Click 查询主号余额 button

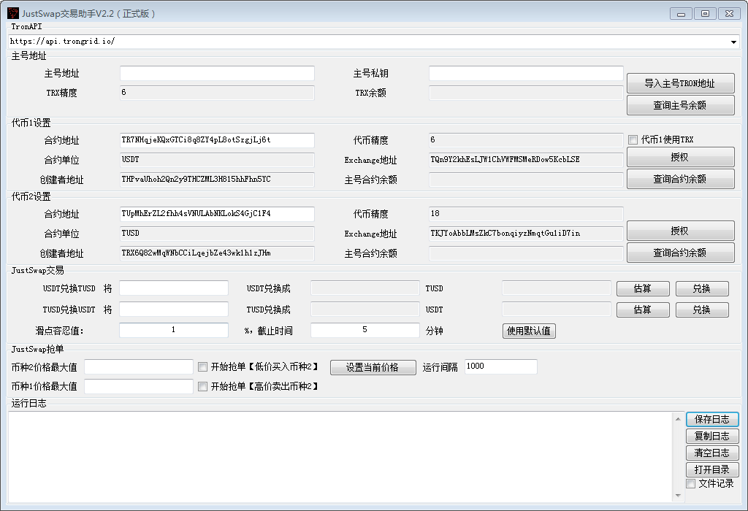680,105
